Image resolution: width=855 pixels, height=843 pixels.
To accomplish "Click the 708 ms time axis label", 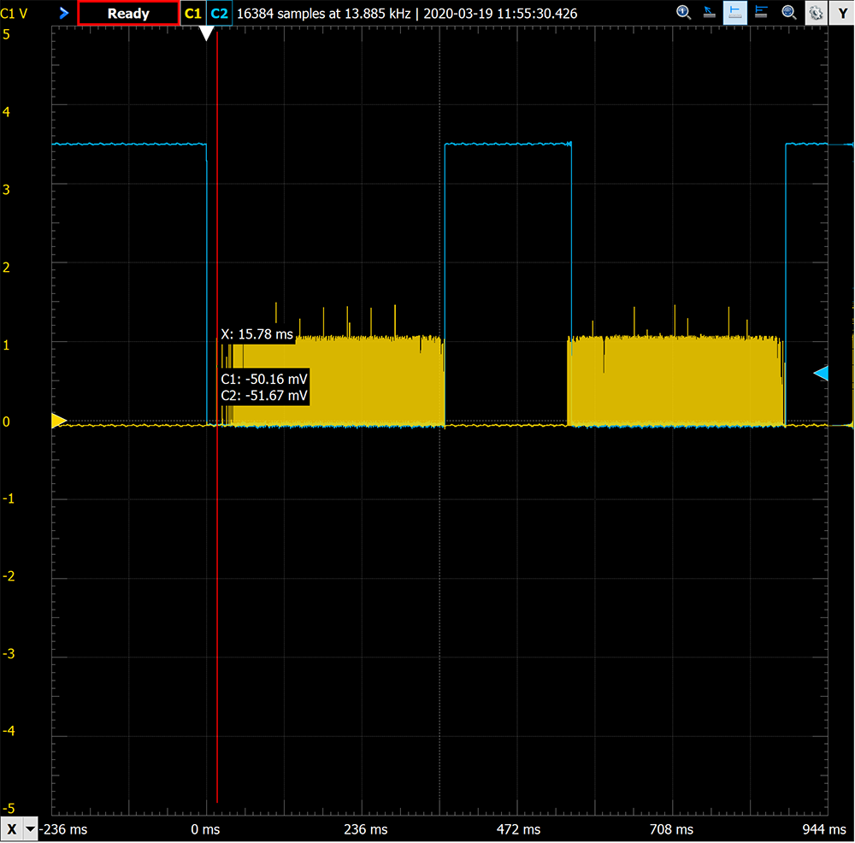I will tap(671, 829).
